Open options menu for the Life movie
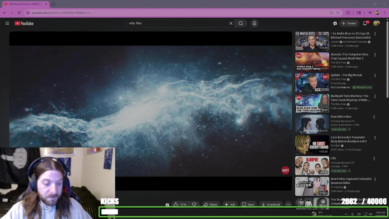The width and height of the screenshot is (389, 219). tap(374, 158)
